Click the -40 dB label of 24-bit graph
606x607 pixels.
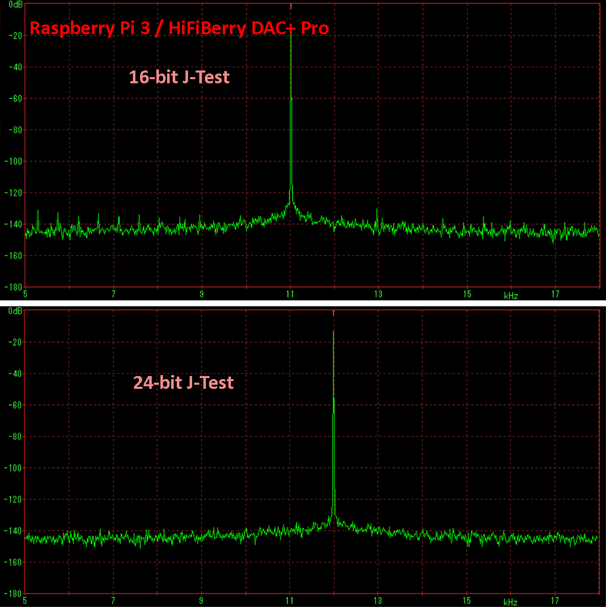click(x=15, y=373)
